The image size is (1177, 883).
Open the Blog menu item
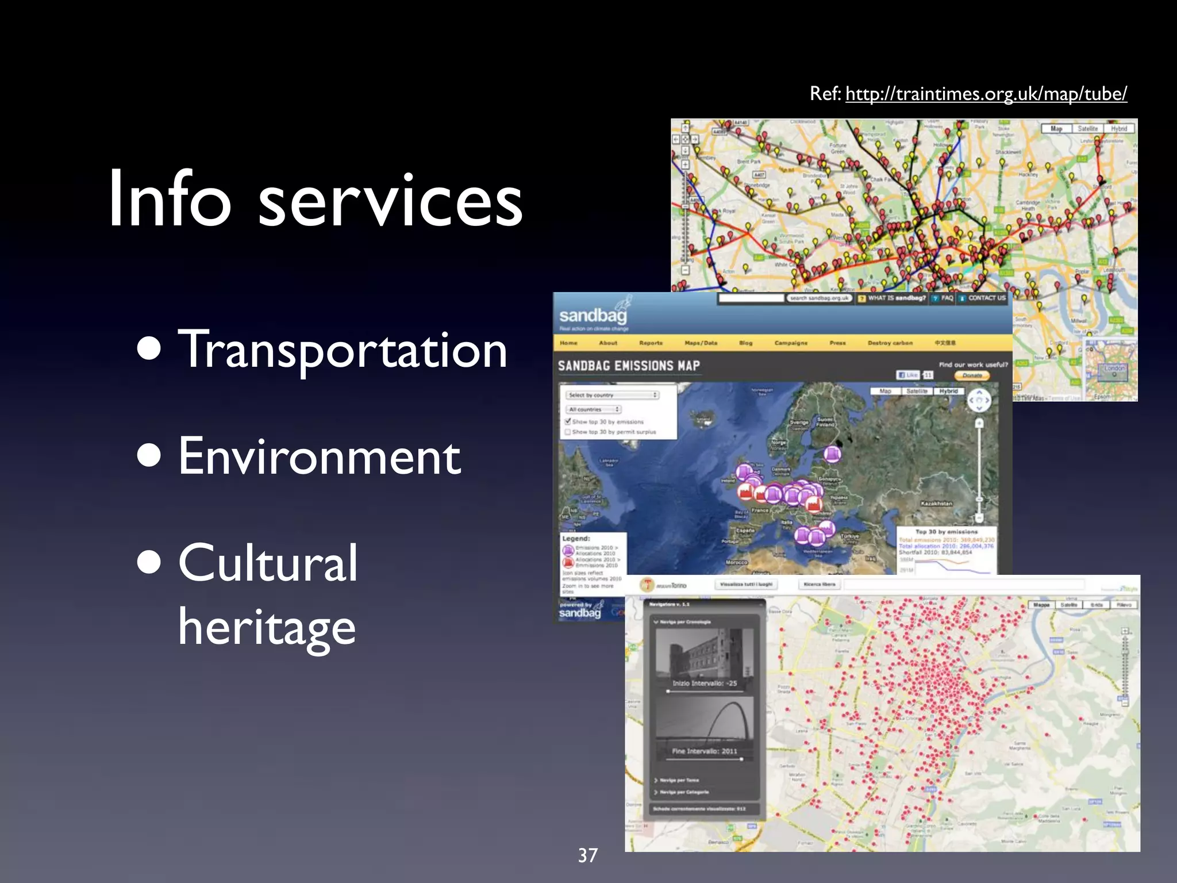pos(745,343)
